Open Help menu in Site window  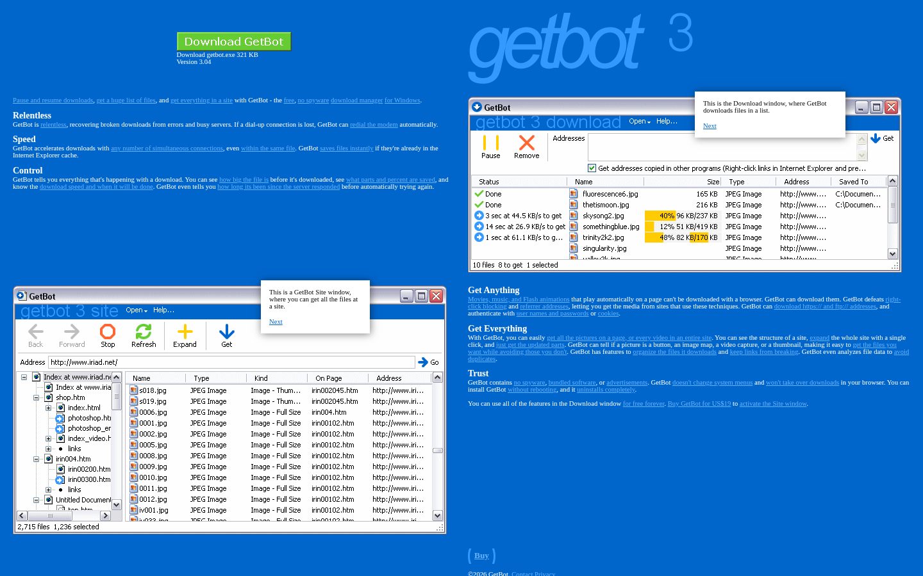tap(163, 310)
